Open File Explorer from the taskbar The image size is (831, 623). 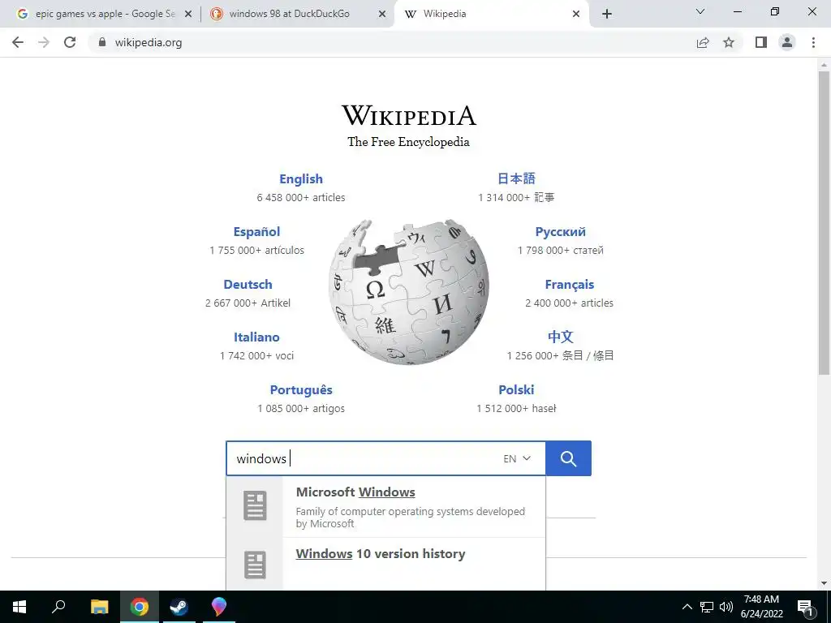coord(99,607)
